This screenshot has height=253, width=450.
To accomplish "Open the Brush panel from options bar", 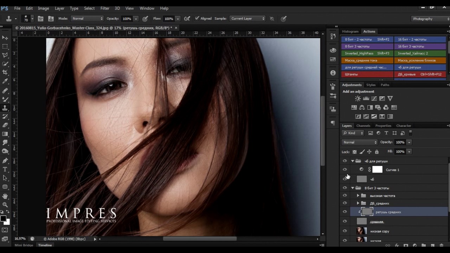I will [x=41, y=19].
